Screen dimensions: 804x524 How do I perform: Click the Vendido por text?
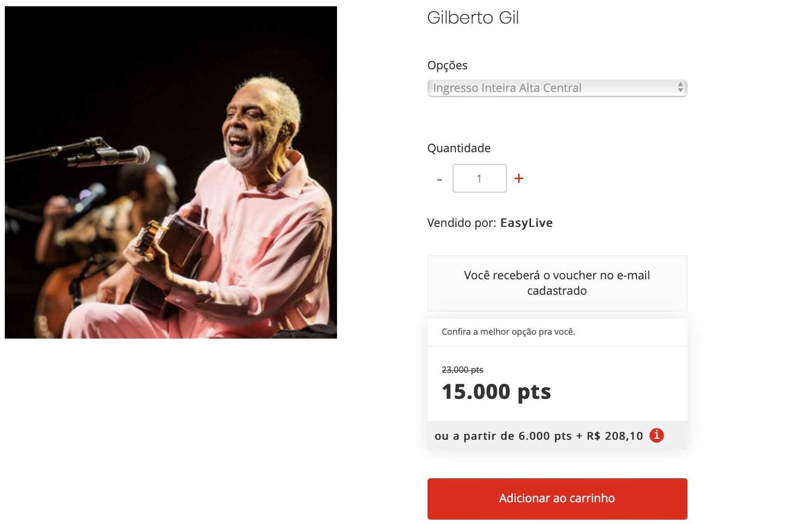(461, 223)
